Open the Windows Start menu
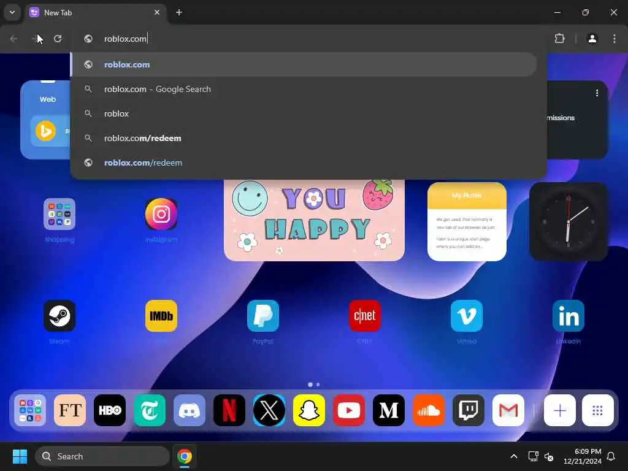The height and width of the screenshot is (471, 628). (20, 456)
